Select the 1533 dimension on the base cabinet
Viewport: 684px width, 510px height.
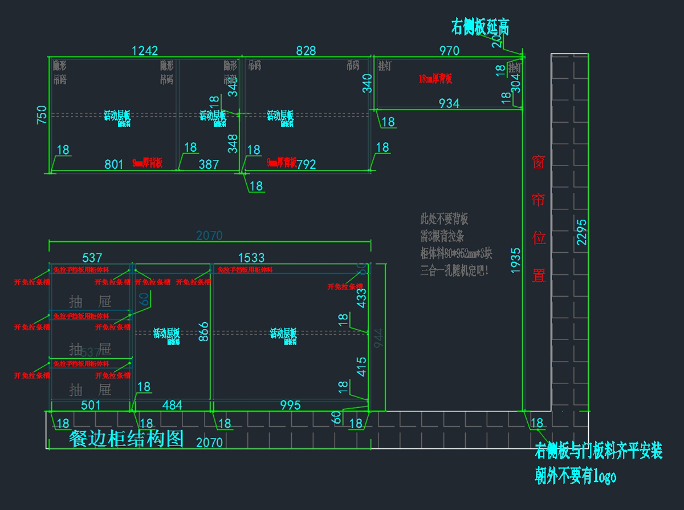click(x=251, y=258)
